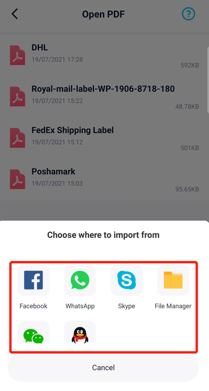Open the Poshamark PDF entry

[104, 179]
